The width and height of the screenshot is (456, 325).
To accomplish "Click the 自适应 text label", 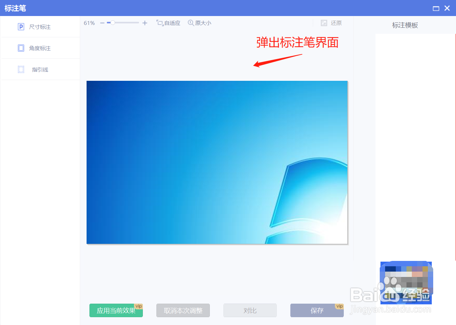I will point(172,23).
